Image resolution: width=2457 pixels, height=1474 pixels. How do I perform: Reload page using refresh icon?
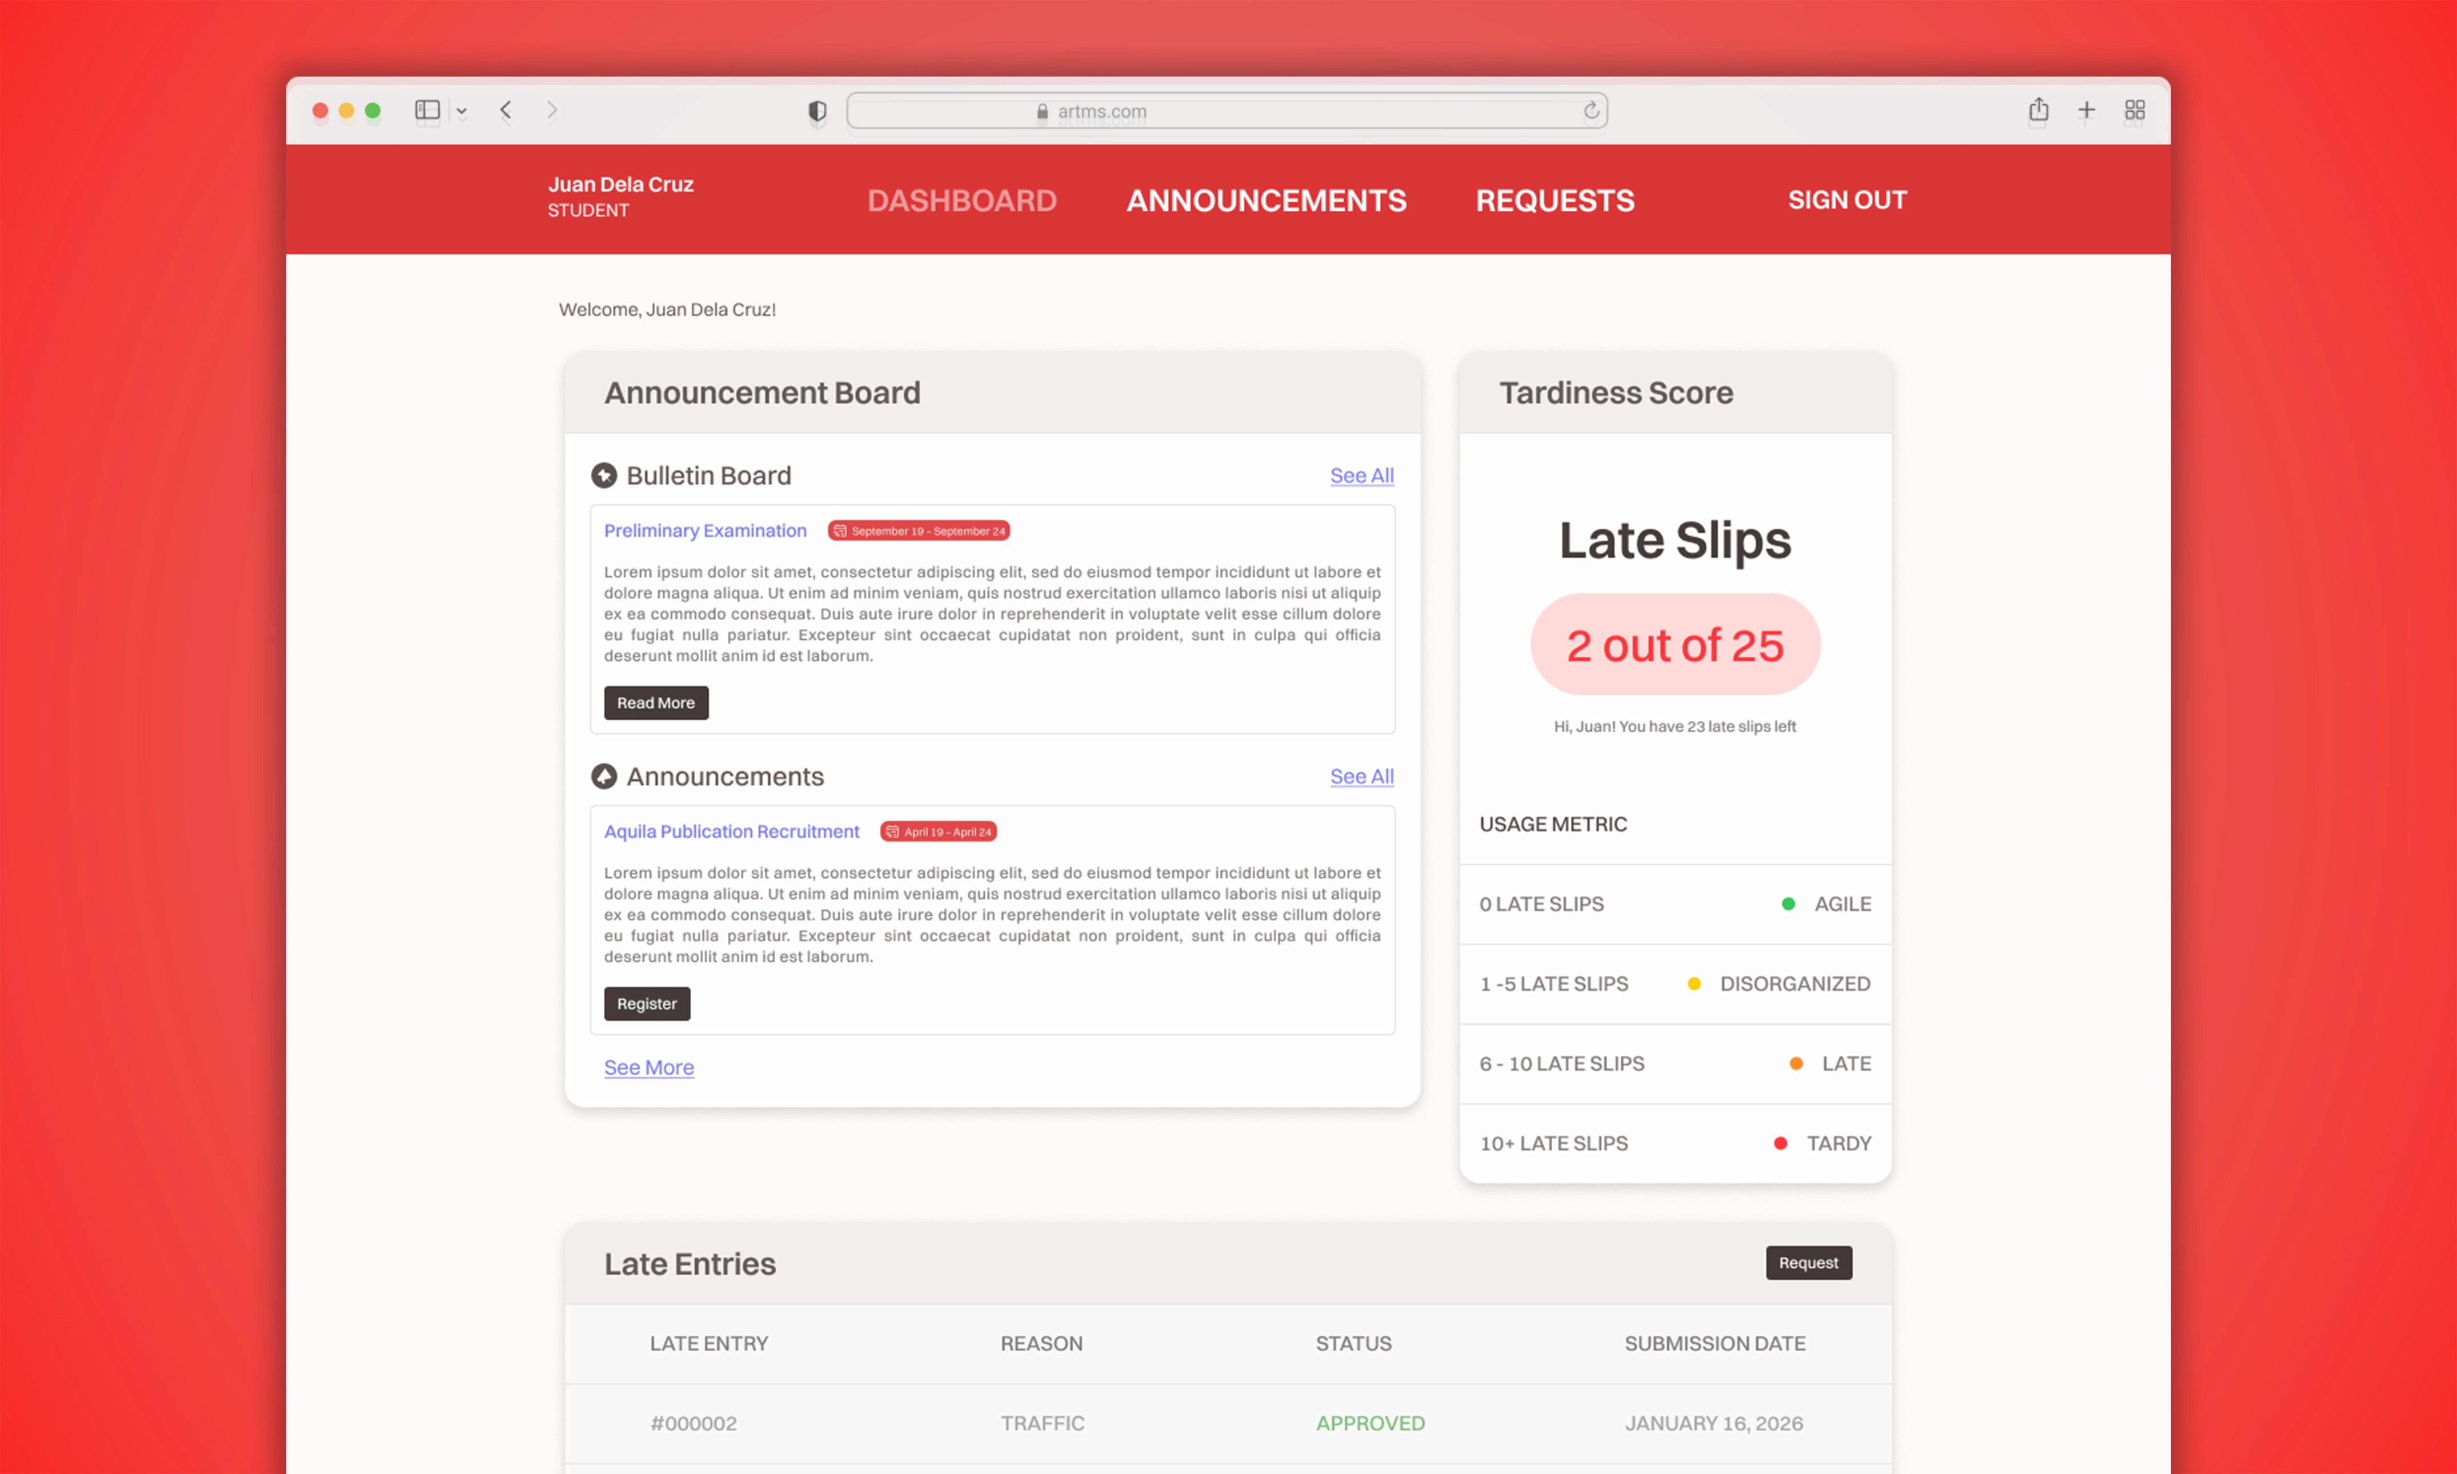(x=1590, y=110)
